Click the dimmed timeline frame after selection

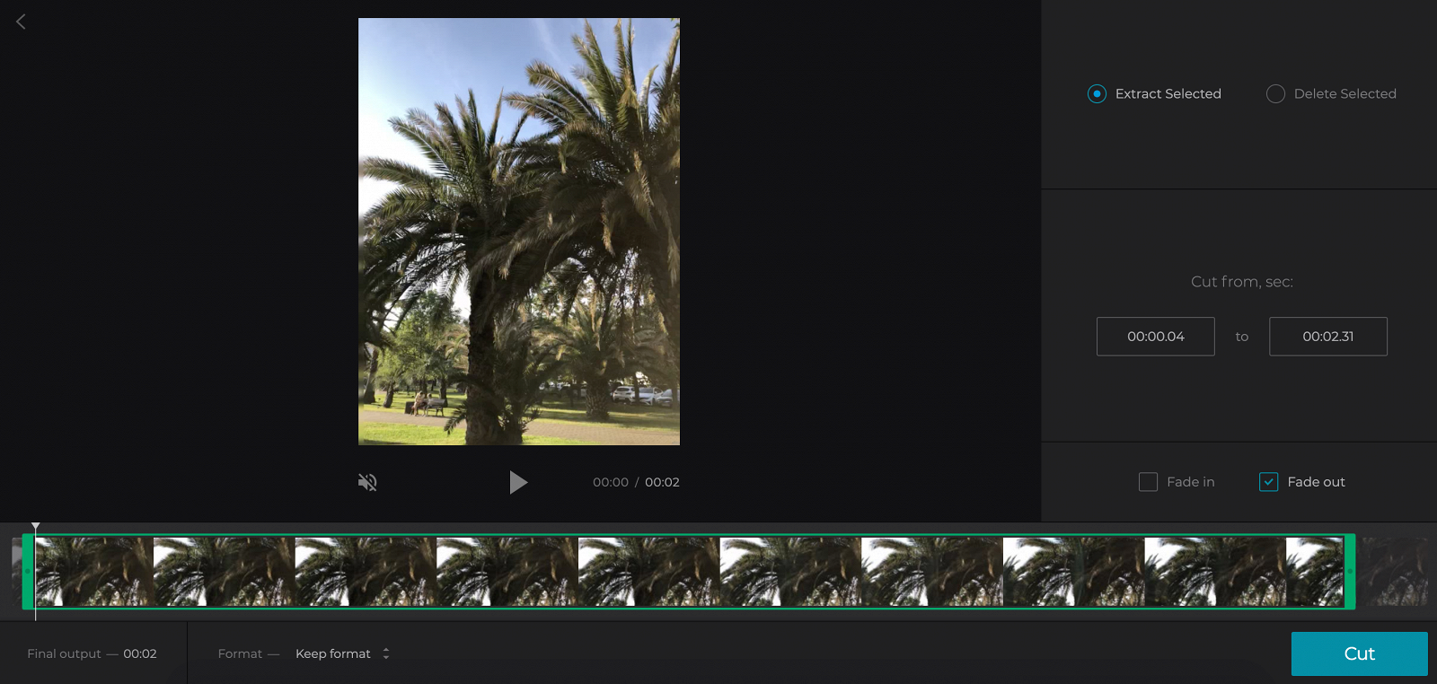[x=1394, y=572]
